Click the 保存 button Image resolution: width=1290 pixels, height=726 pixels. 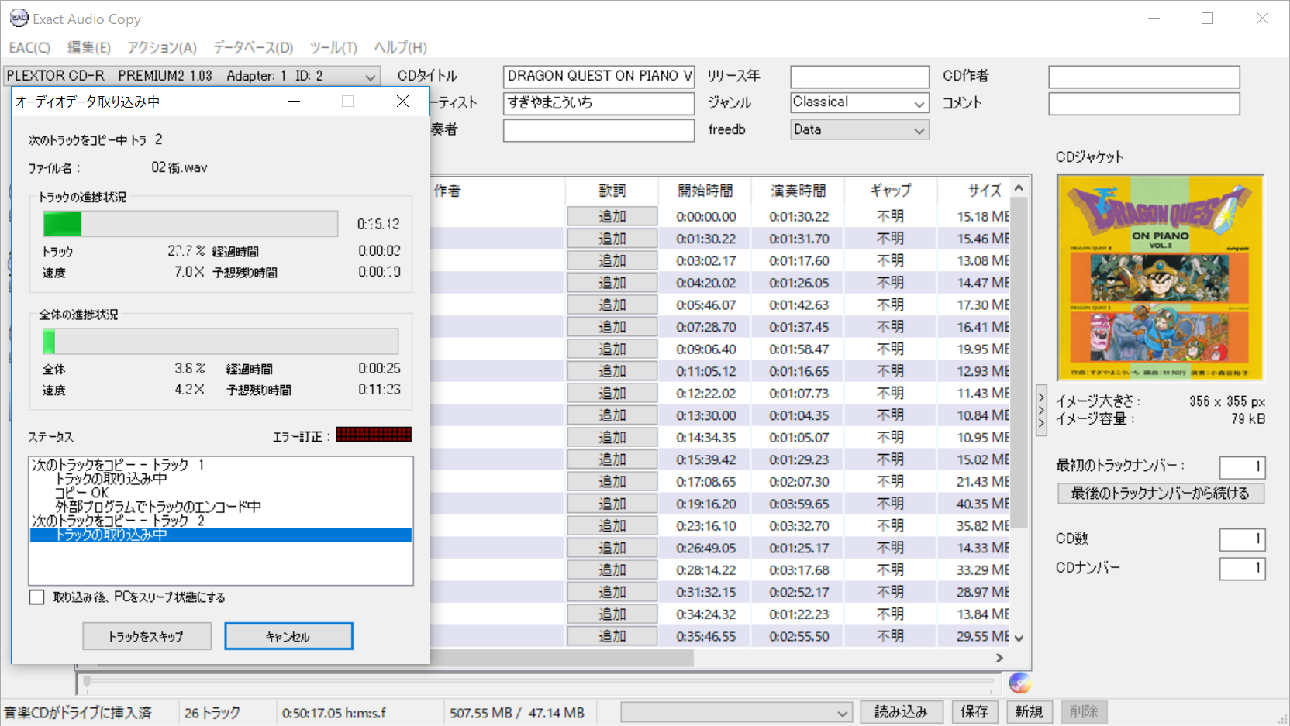coord(974,711)
